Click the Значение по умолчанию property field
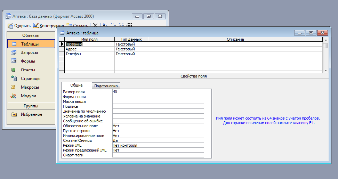 pyautogui.click(x=158, y=111)
